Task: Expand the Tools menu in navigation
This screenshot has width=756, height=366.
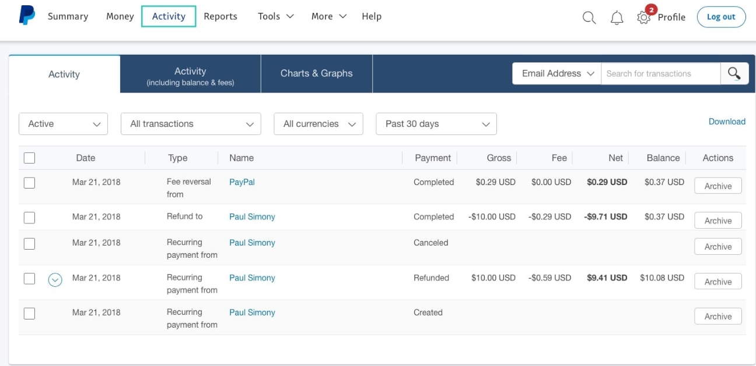Action: (275, 16)
